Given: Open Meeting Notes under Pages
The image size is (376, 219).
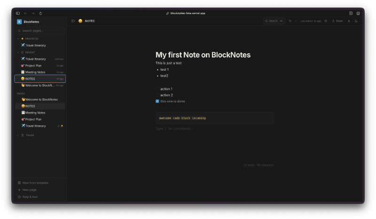Looking at the screenshot, I should point(40,113).
